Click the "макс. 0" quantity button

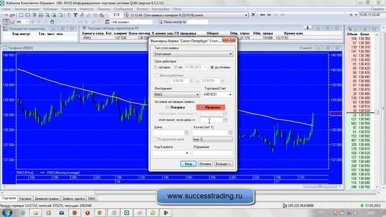212,139
